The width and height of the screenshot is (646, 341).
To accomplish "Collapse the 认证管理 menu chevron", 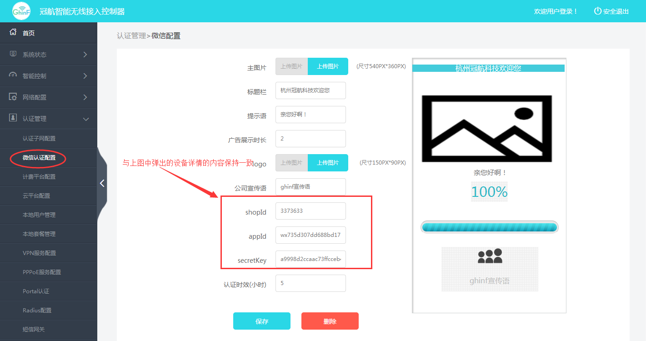I will (x=85, y=119).
